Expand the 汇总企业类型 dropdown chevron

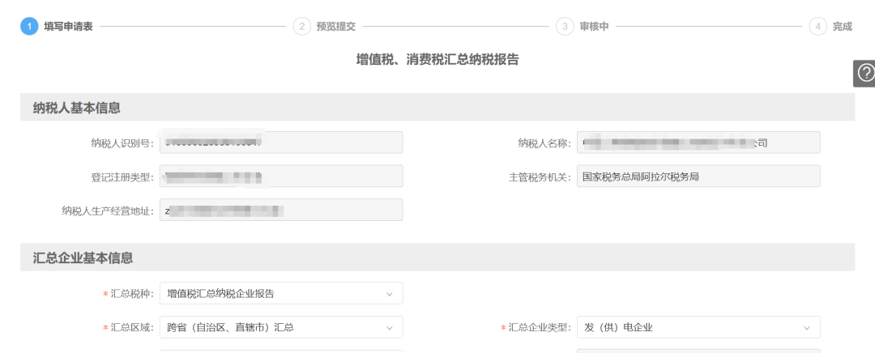click(807, 327)
